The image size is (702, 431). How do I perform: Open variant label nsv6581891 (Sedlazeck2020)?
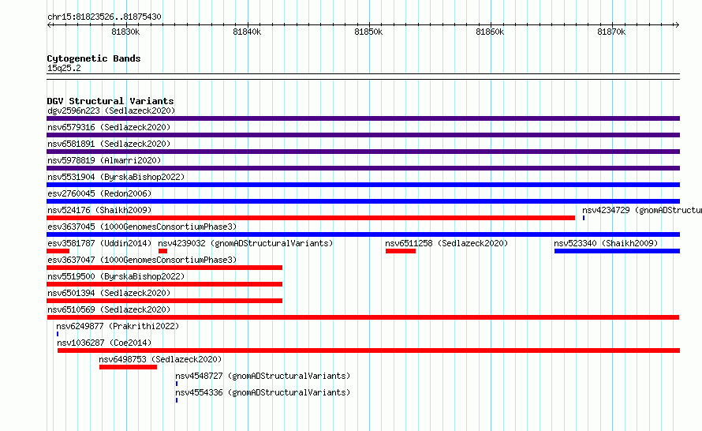click(109, 144)
